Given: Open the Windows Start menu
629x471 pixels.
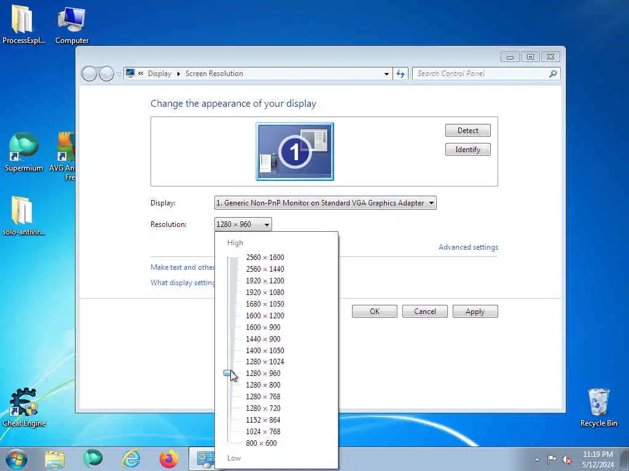Looking at the screenshot, I should point(17,459).
